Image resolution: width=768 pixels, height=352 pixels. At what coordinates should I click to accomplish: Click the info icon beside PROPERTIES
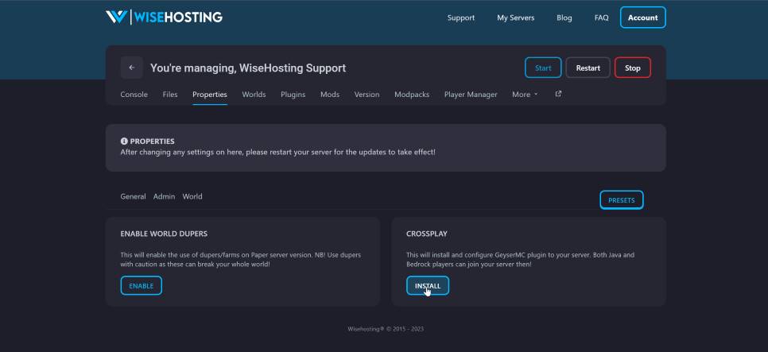coord(124,141)
